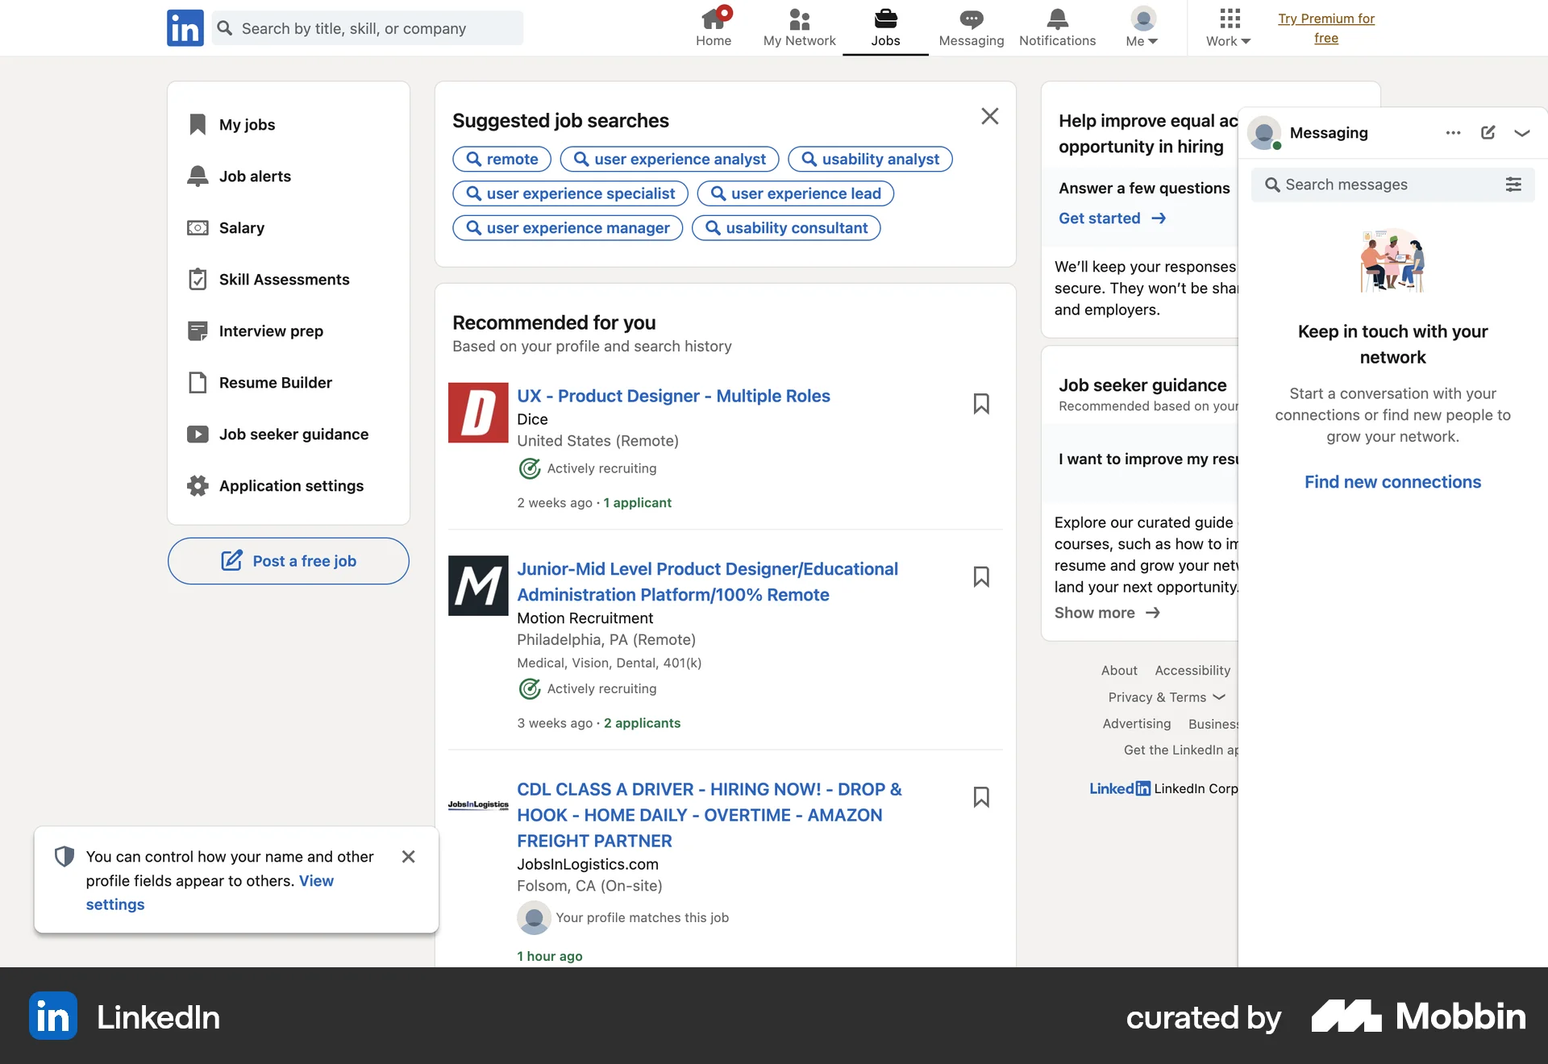Open message filters icon in messaging search
The image size is (1548, 1064).
tap(1513, 184)
